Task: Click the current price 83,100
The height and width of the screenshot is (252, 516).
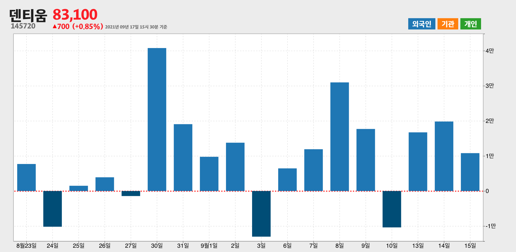Action: pos(75,14)
